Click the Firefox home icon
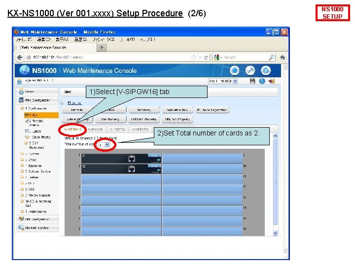 coord(283,58)
